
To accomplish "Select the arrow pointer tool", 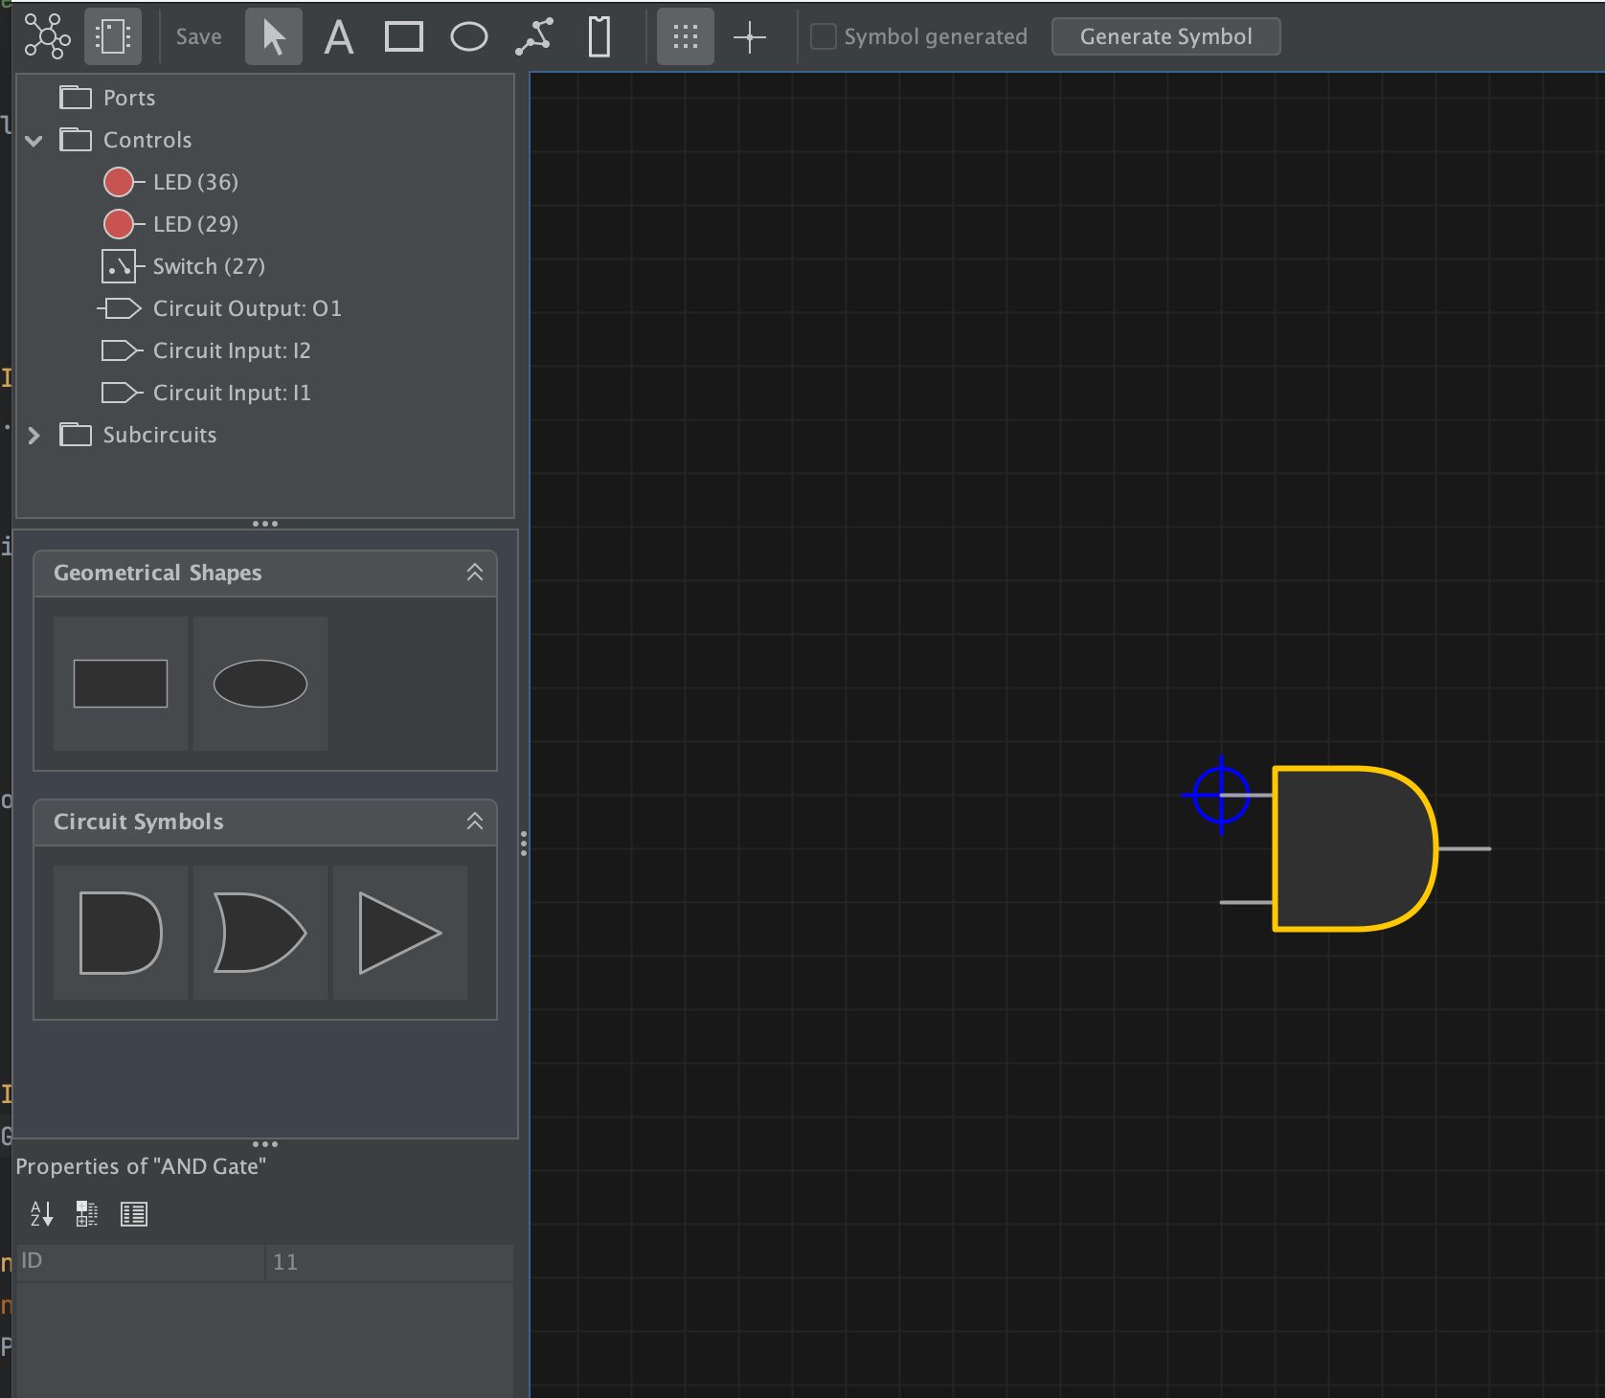I will pos(274,36).
